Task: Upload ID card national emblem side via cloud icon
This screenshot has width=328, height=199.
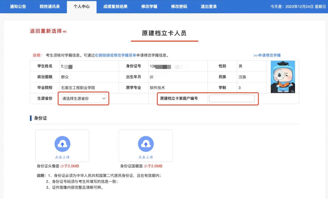Action: (146, 144)
